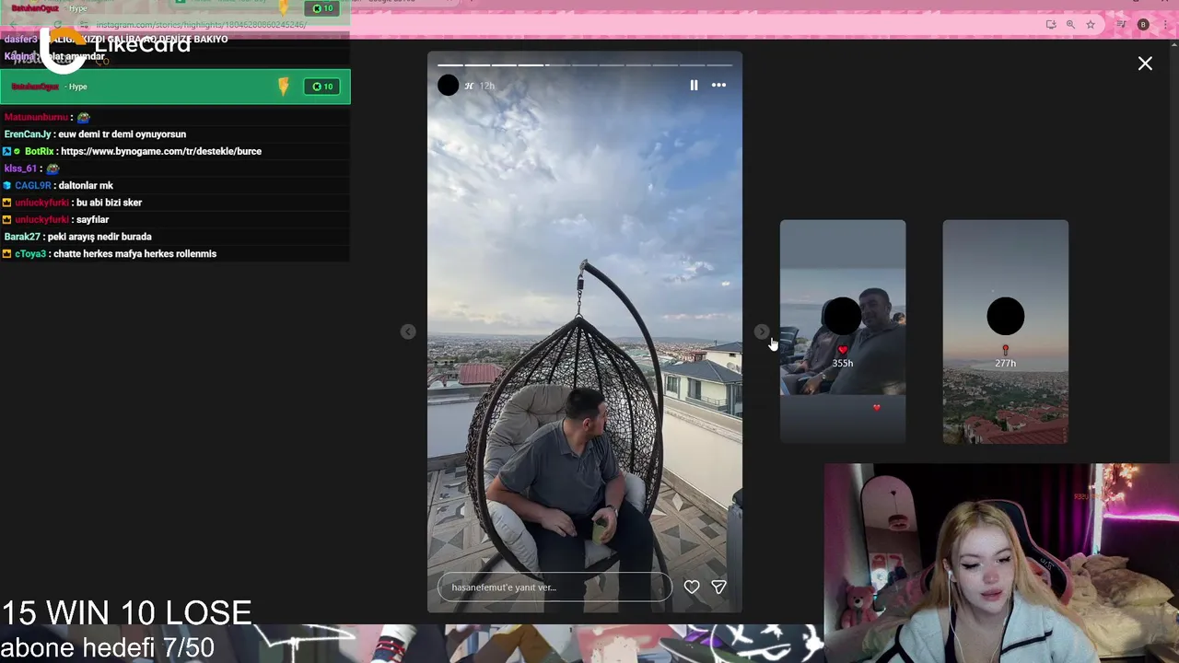Open the Chrome profile B avatar

(1143, 25)
